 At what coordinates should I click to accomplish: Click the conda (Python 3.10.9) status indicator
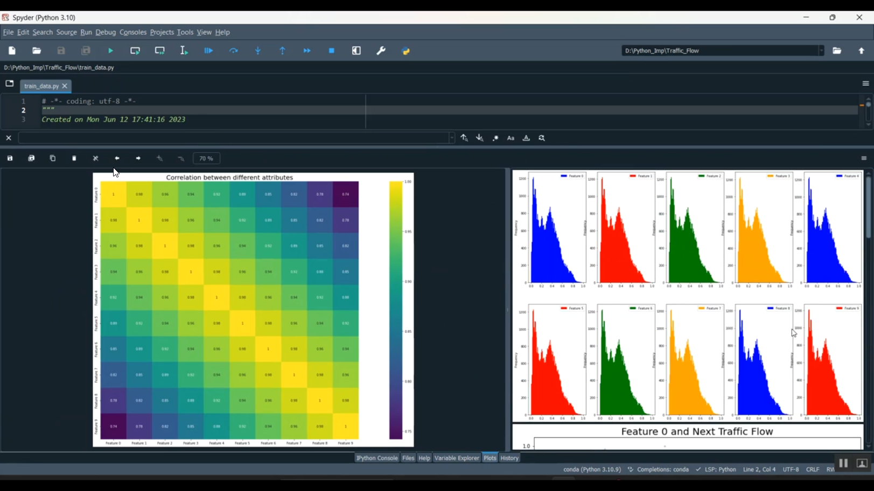pos(592,469)
